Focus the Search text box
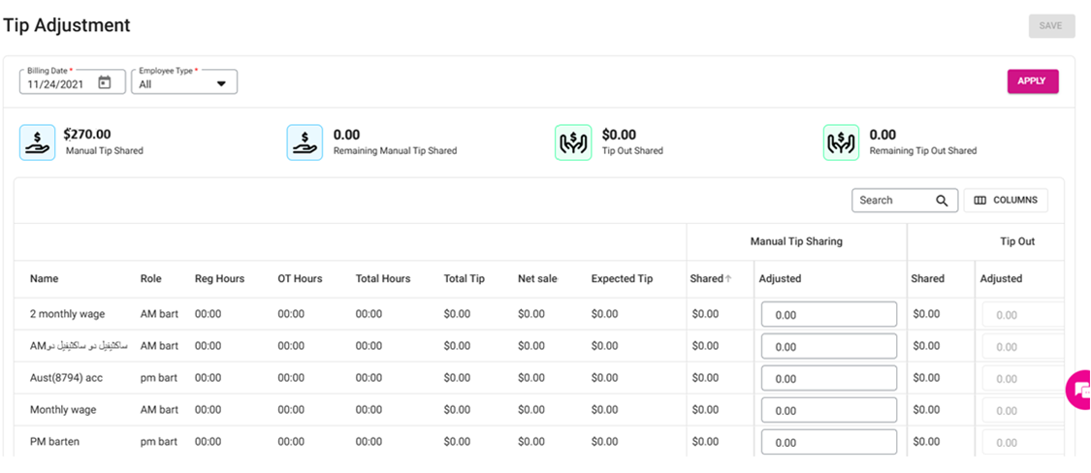1091x473 pixels. [892, 201]
